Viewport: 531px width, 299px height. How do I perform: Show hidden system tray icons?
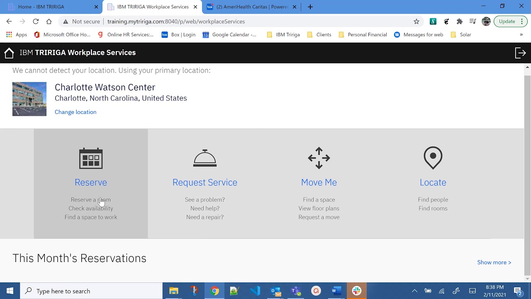pyautogui.click(x=414, y=291)
